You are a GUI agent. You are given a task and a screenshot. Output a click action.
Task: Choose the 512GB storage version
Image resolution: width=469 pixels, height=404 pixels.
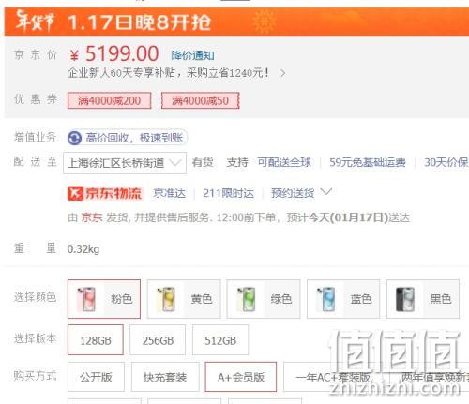coord(220,340)
